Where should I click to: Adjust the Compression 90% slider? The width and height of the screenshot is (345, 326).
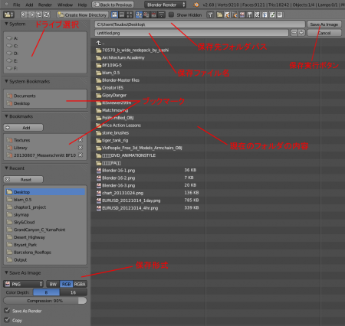[45, 301]
